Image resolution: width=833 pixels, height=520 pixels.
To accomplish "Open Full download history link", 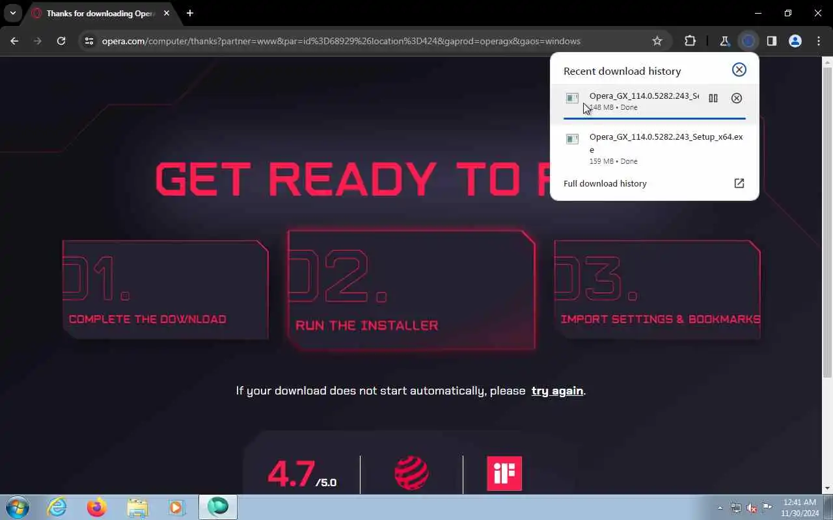I will tap(605, 183).
